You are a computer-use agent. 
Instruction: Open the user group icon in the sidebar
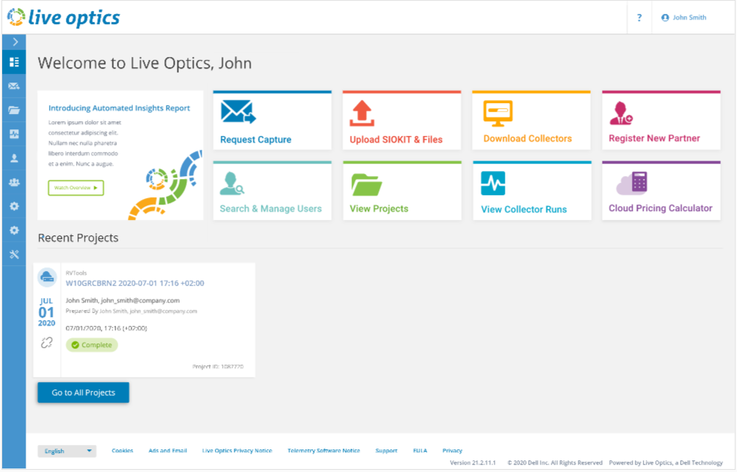pos(14,183)
